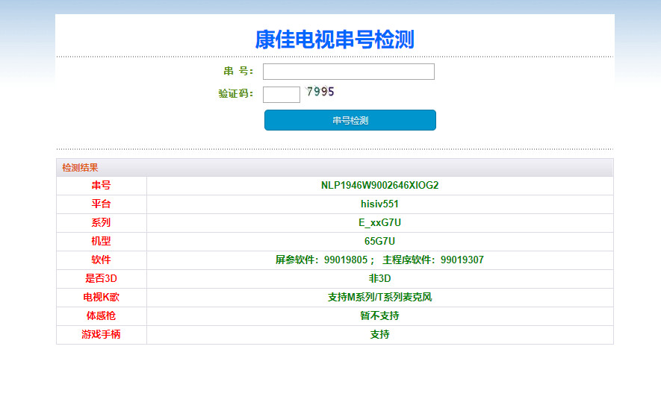Click 支持M系列/T系列麦克风 value
Viewport: 661px width, 408px height.
coord(380,298)
